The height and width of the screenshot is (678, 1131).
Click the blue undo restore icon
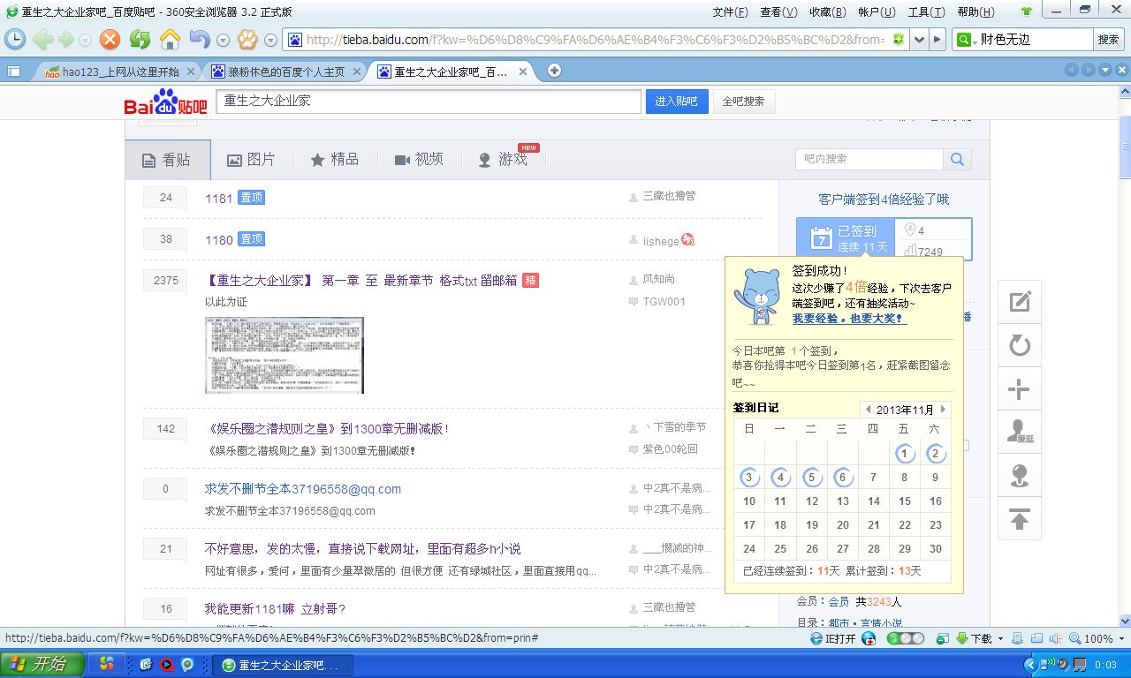point(200,40)
